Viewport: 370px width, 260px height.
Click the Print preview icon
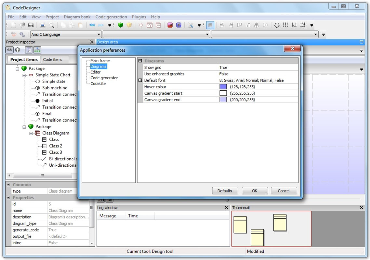click(51, 25)
